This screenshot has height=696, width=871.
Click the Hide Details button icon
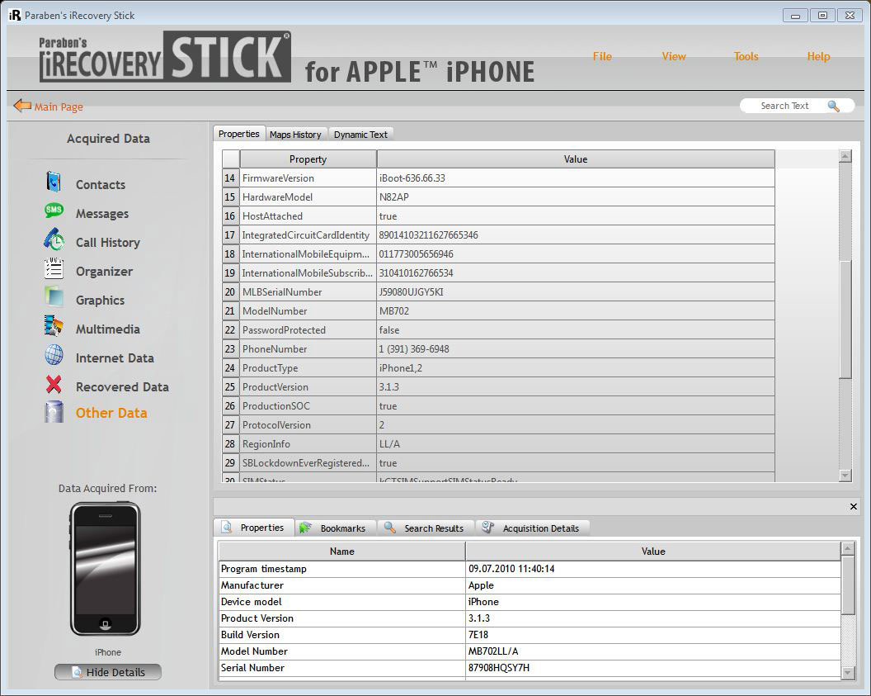(78, 672)
